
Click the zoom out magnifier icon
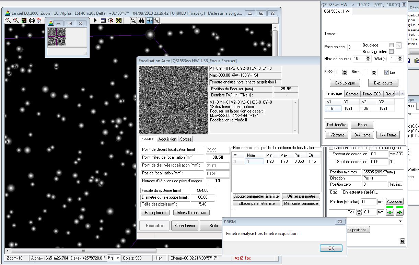pyautogui.click(x=8, y=21)
